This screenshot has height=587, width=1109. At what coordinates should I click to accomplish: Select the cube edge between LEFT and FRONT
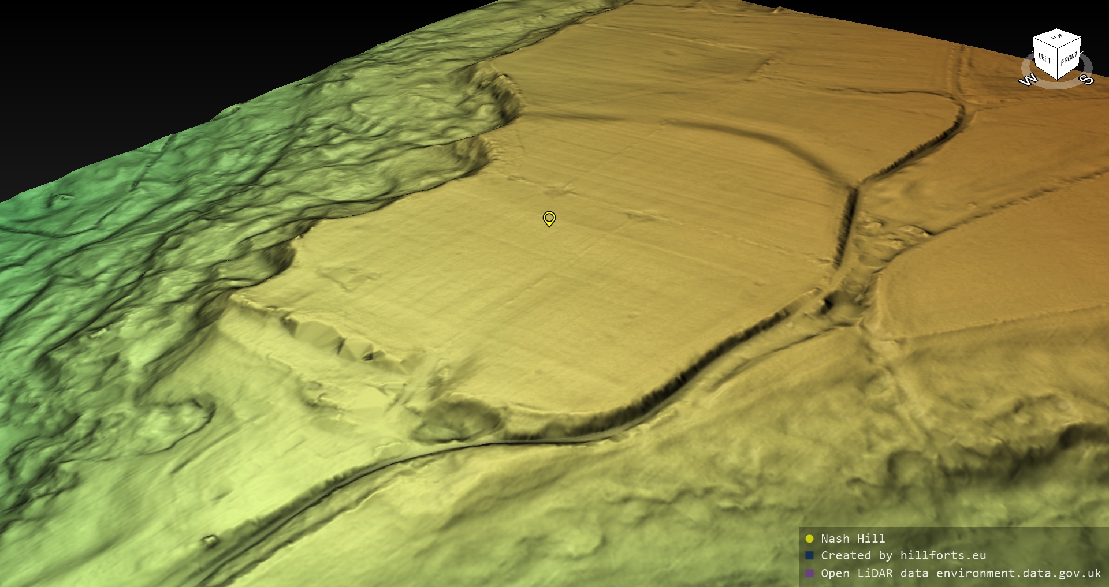[1058, 65]
